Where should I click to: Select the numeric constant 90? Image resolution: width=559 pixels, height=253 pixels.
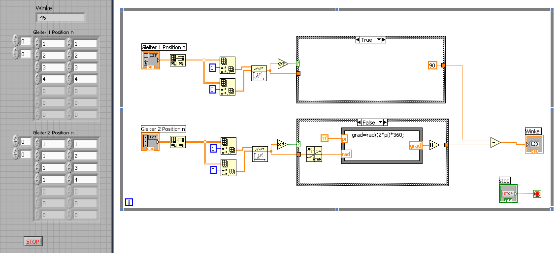coord(432,65)
